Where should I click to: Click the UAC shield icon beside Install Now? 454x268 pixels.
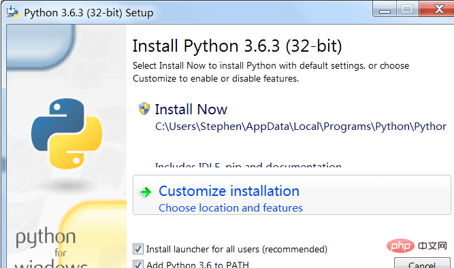coord(144,109)
